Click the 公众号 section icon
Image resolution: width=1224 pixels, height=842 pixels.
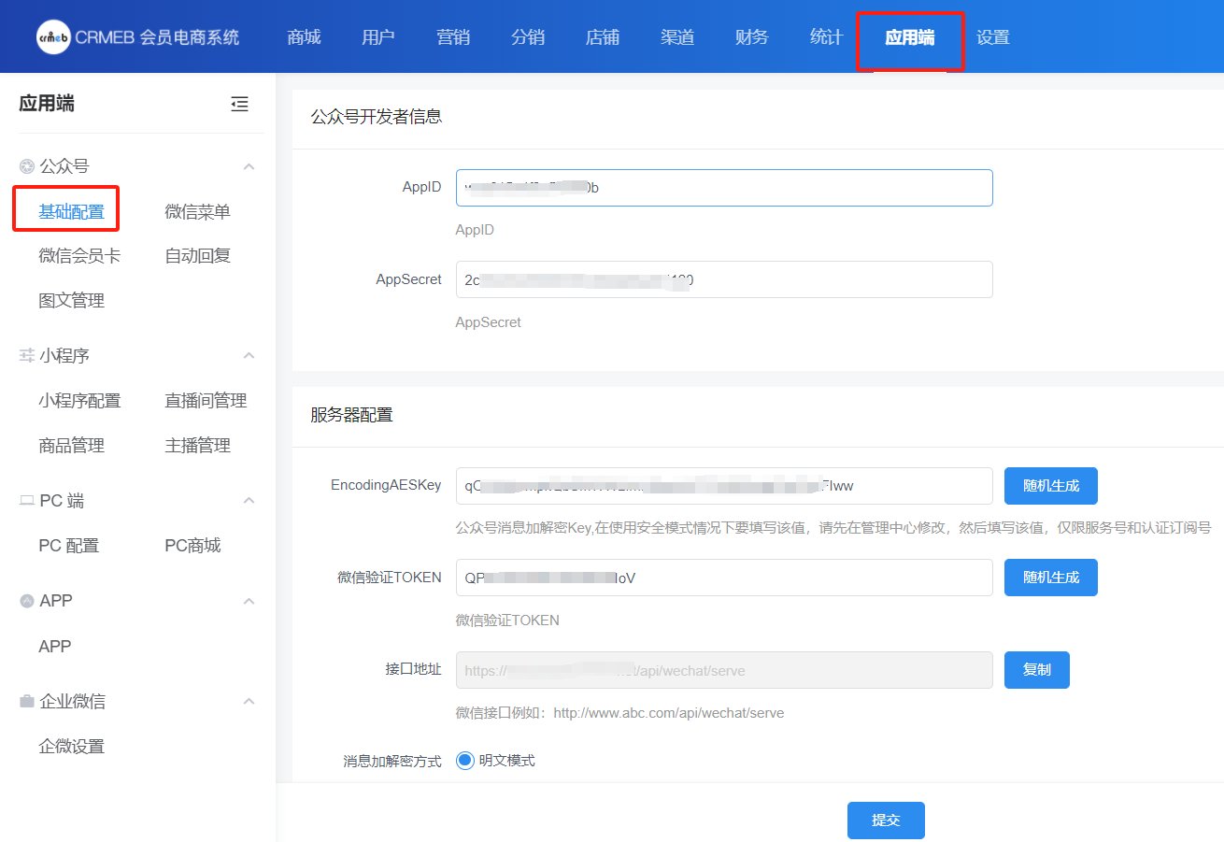27,166
